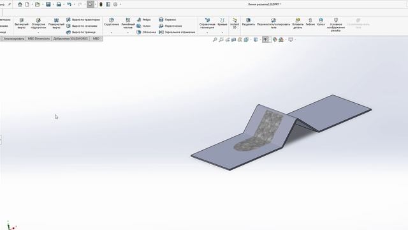Image resolution: width=408 pixels, height=230 pixels.
Task: Toggle Instant 3D mode
Action: tap(235, 23)
